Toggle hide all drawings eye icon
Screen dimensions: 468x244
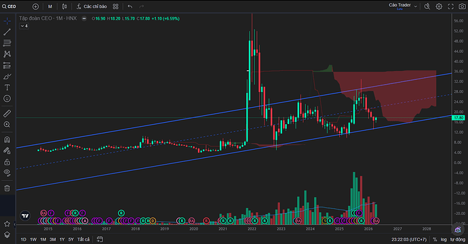[7, 173]
